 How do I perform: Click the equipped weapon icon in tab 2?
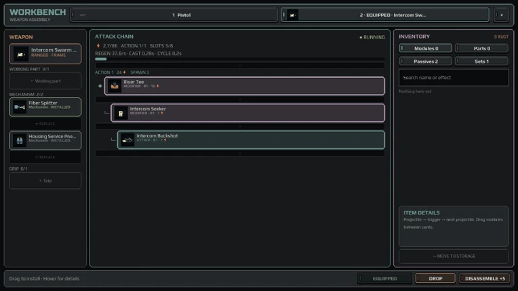point(292,15)
